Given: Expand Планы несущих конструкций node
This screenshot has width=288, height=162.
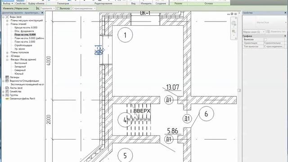Looking at the screenshot, I should pos(7,20).
